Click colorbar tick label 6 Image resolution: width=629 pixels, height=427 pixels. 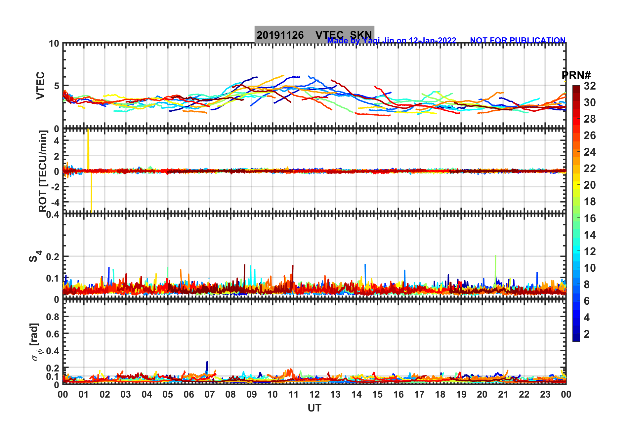click(x=587, y=301)
